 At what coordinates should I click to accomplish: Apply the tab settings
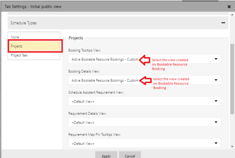click(106, 156)
